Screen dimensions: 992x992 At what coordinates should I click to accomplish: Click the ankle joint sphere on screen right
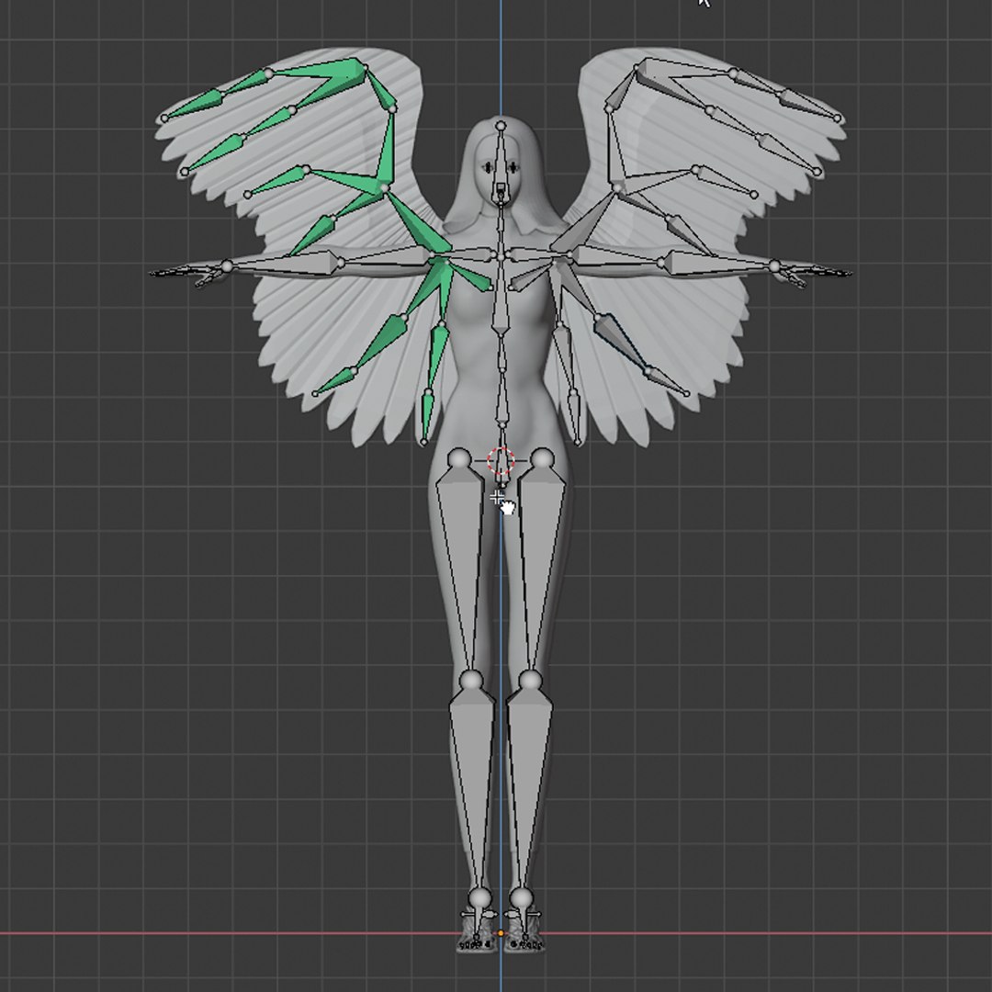coord(522,897)
